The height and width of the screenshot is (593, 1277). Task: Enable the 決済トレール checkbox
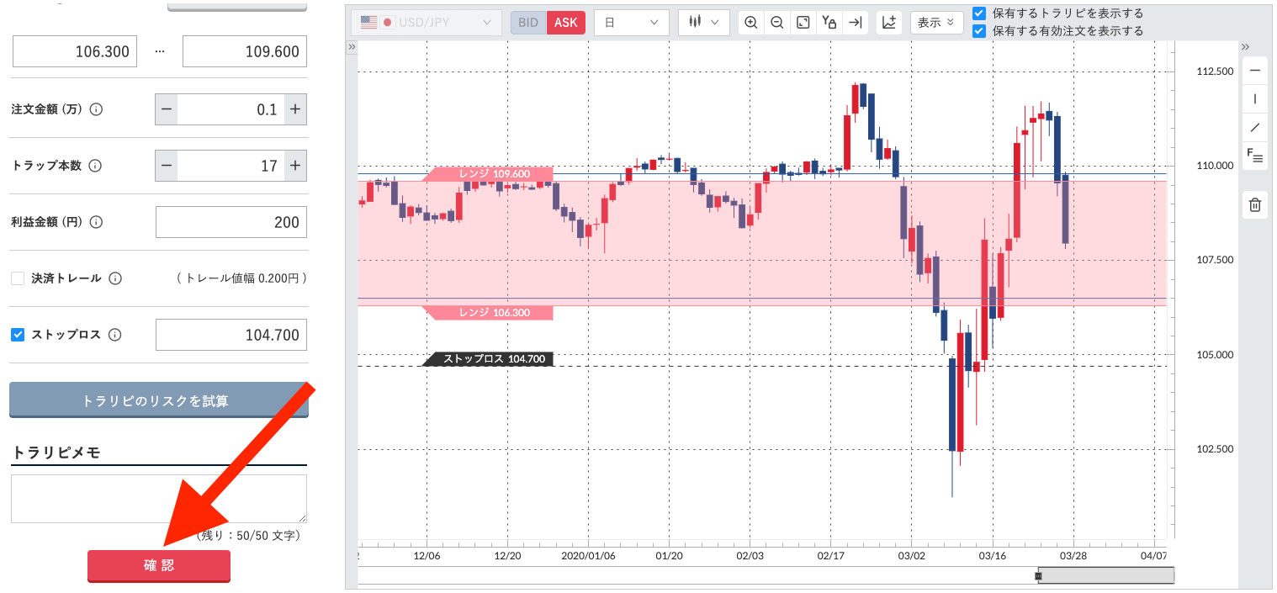click(x=18, y=278)
